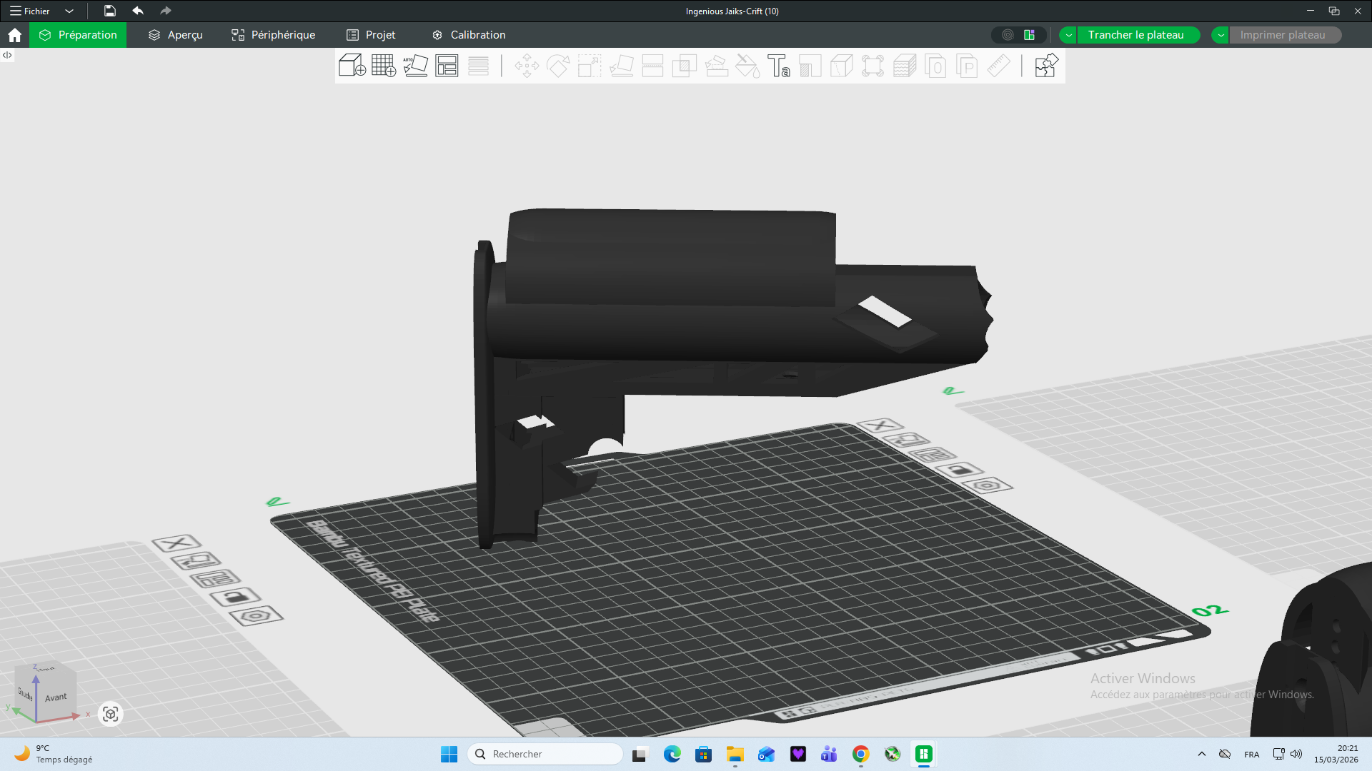
Task: Click the Add plate grid icon
Action: coord(384,66)
